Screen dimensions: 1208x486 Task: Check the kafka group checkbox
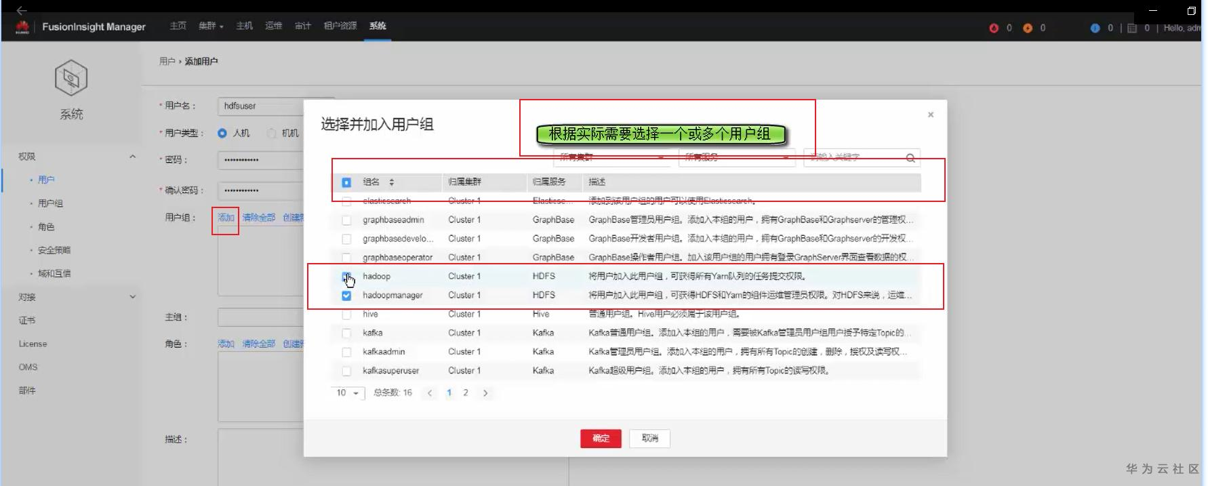346,333
